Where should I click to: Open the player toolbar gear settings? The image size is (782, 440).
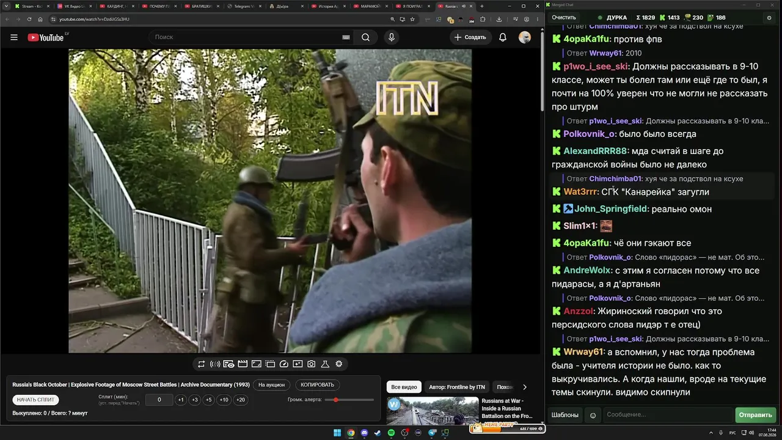click(x=339, y=364)
